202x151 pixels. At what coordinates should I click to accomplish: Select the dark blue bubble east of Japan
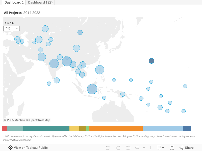151,61
